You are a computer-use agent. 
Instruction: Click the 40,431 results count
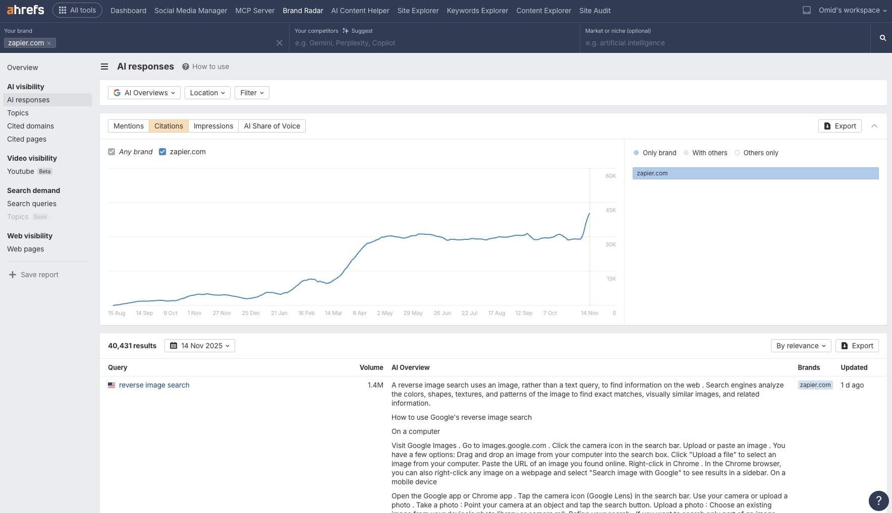click(x=132, y=346)
